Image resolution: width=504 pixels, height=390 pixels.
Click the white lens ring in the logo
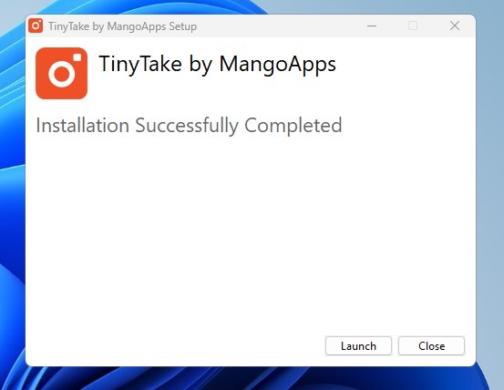62,74
